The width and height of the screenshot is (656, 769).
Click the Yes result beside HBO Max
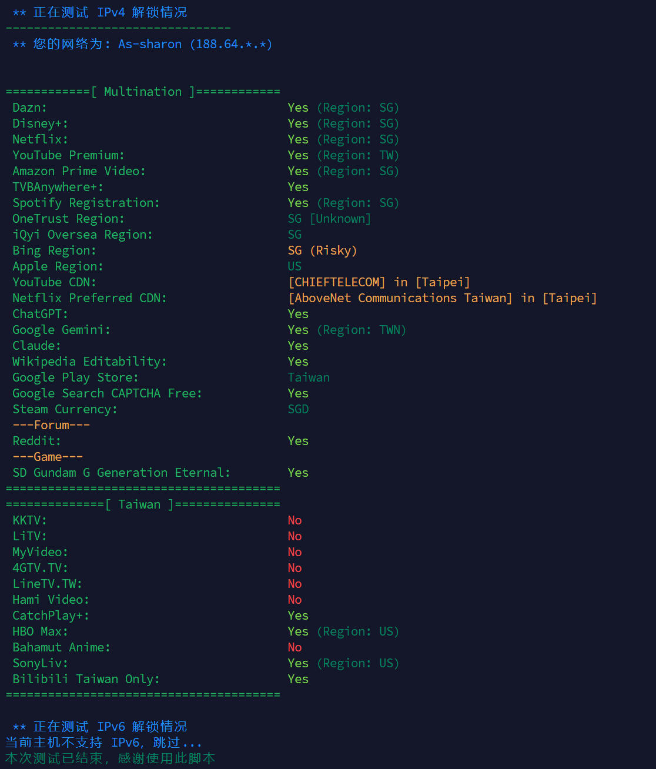298,631
